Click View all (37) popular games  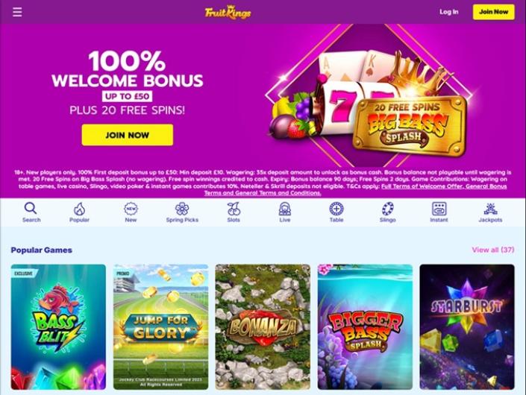(x=492, y=250)
